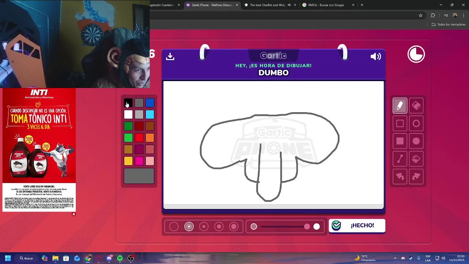Show hidden system tray icons

tap(395, 258)
